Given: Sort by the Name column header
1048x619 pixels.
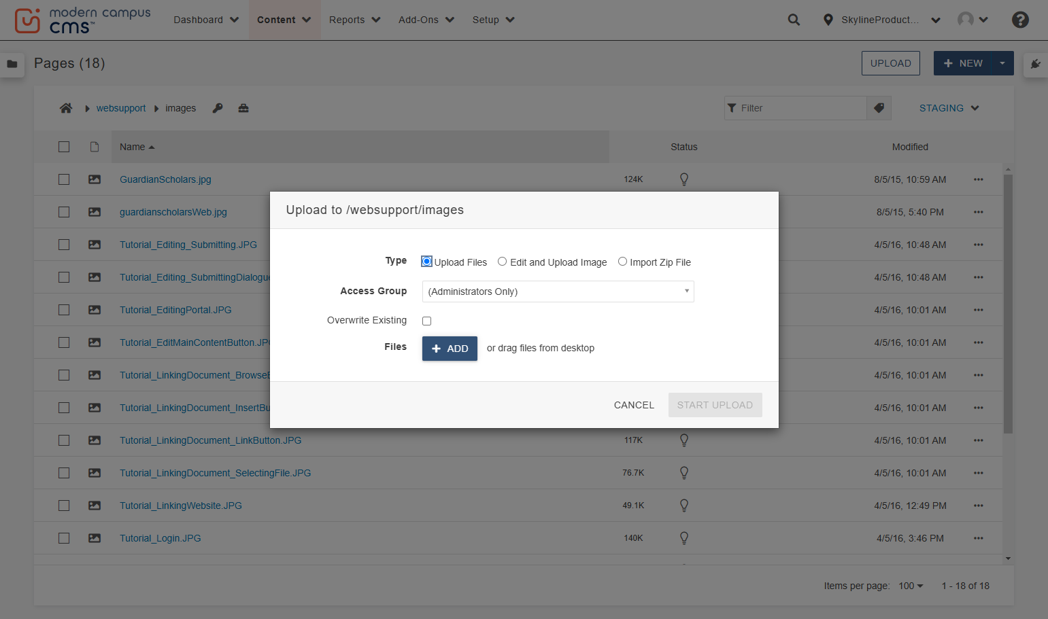Looking at the screenshot, I should pos(137,147).
